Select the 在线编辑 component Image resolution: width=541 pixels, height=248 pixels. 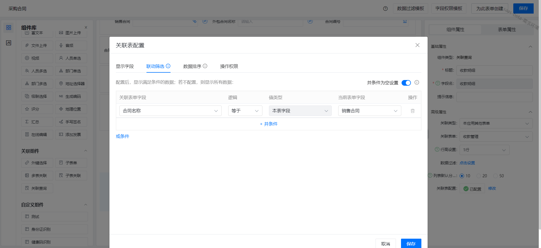[x=37, y=135]
